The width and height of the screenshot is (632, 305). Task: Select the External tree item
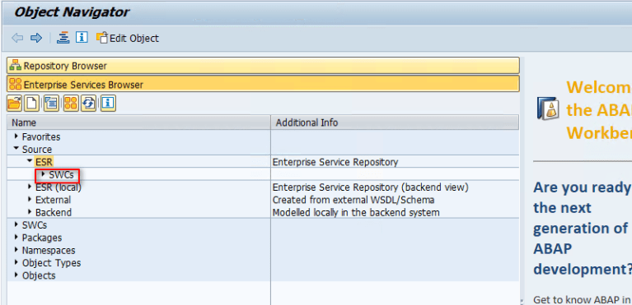[x=53, y=200]
